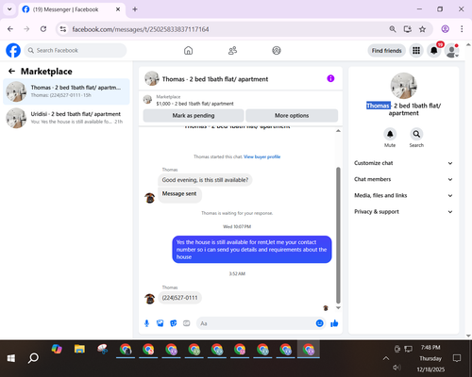The image size is (472, 377).
Task: Record a voice clip with microphone
Action: pos(146,323)
